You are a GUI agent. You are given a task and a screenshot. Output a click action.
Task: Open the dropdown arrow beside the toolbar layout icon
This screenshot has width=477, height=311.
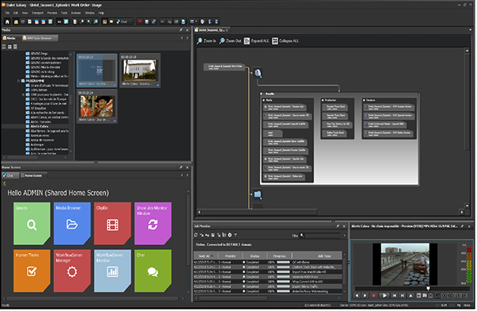point(196,21)
